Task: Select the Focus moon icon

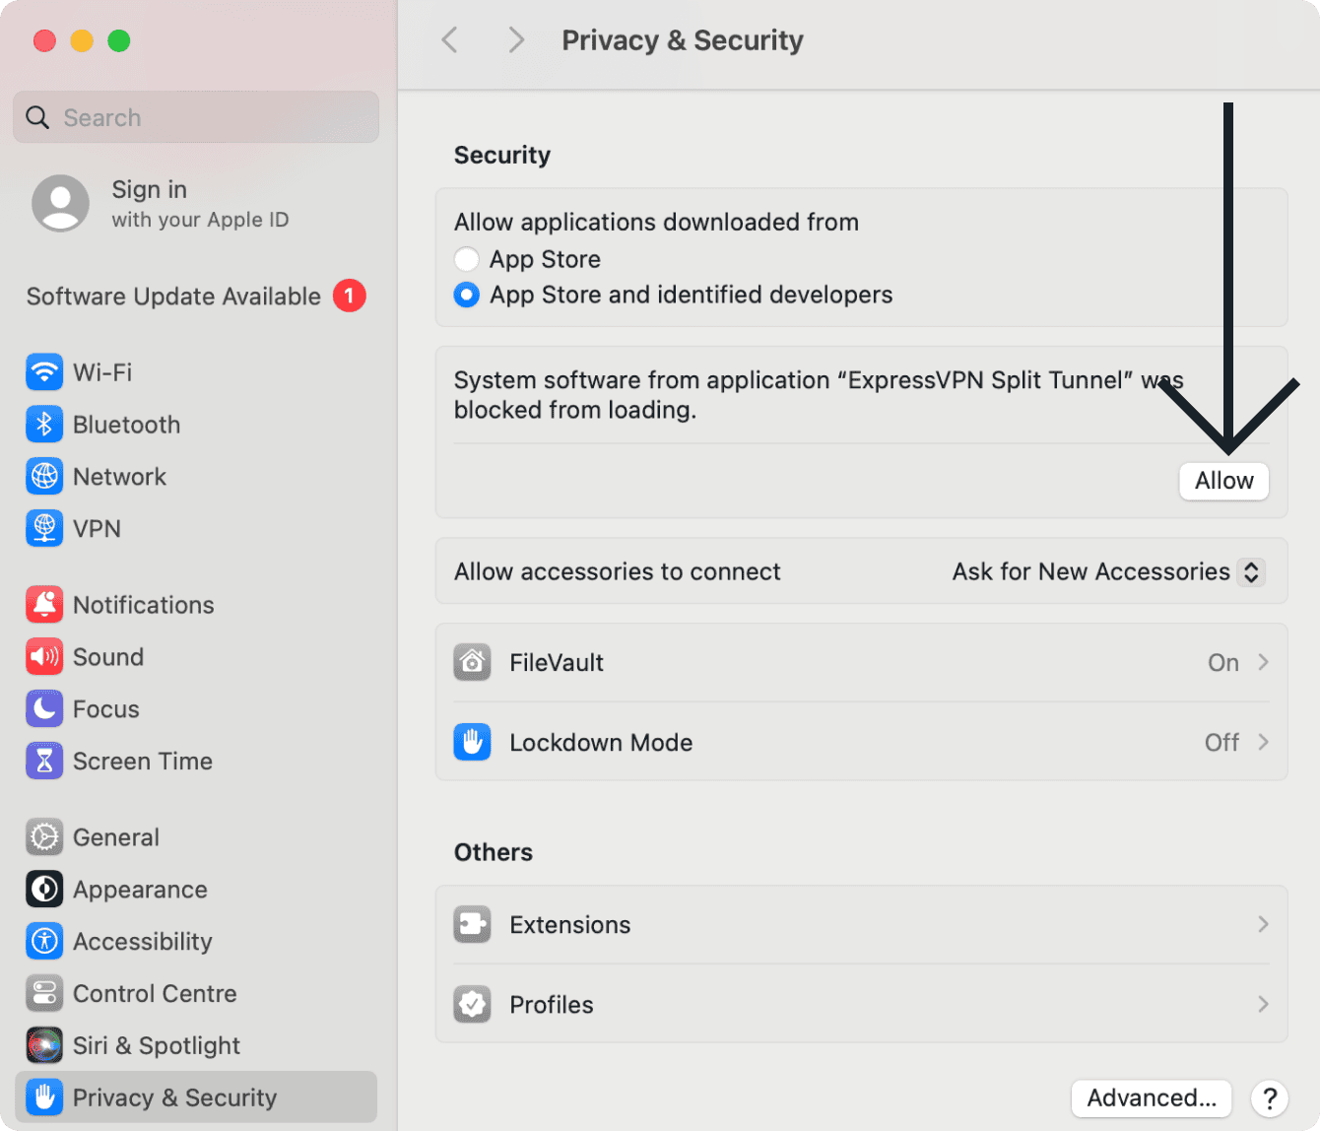Action: 44,709
